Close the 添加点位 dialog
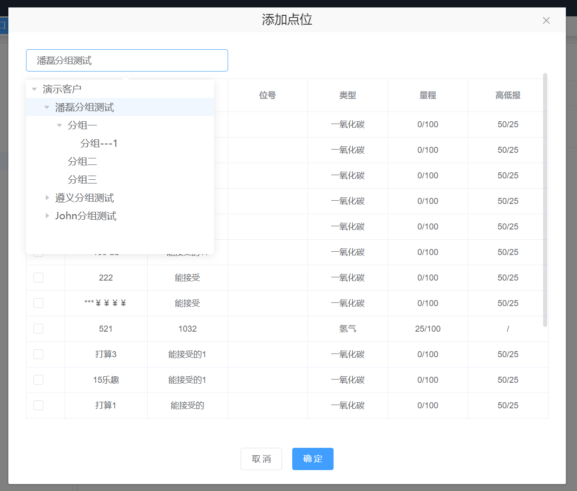577x491 pixels. [x=546, y=20]
